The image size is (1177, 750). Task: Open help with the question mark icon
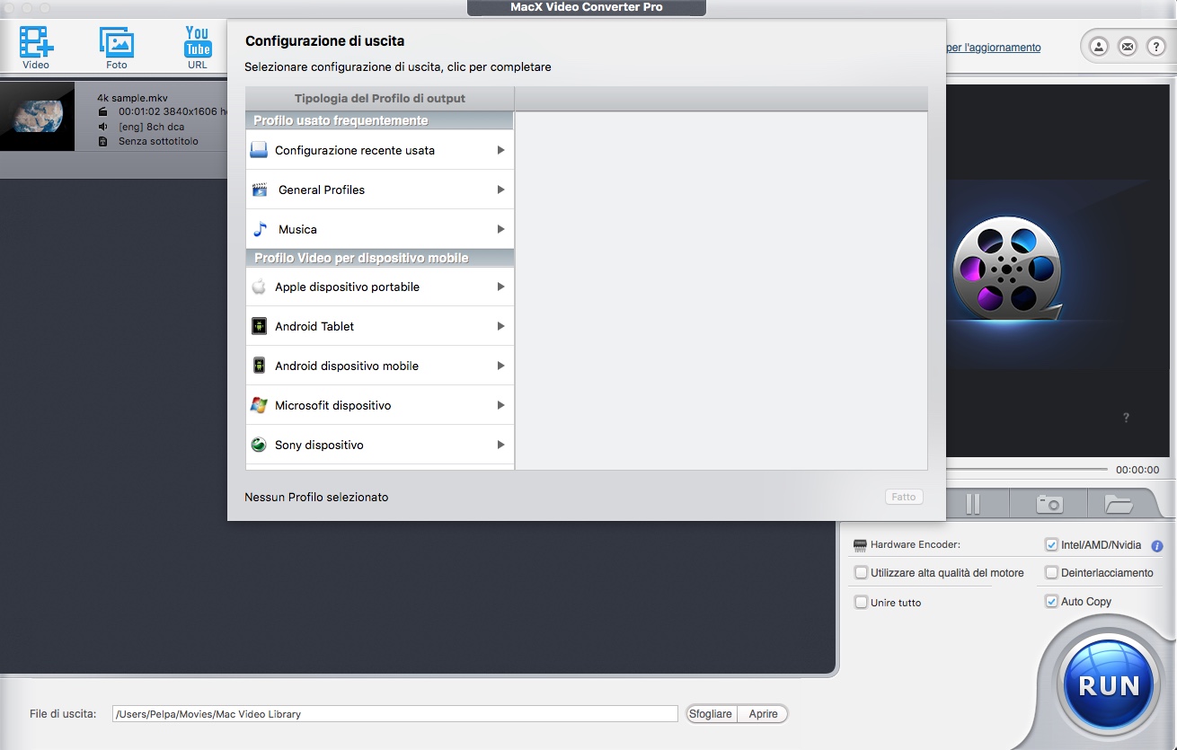[1155, 47]
